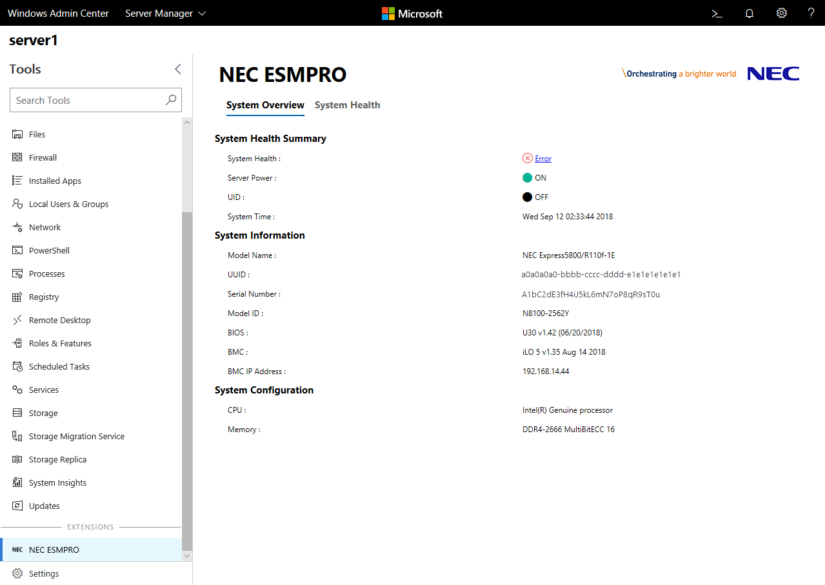
Task: Open Storage Migration Service tool
Action: (91, 436)
